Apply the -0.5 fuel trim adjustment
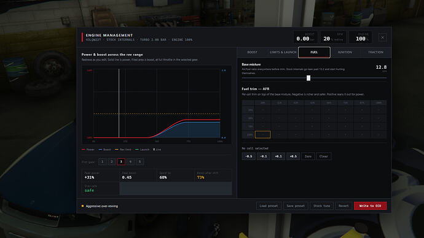 [x=248, y=156]
